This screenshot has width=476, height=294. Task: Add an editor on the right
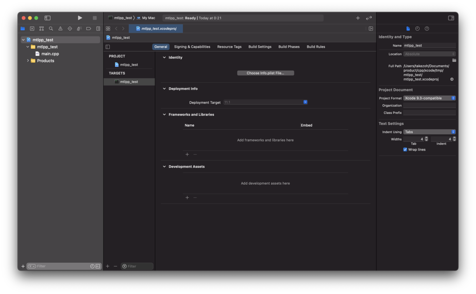click(371, 29)
